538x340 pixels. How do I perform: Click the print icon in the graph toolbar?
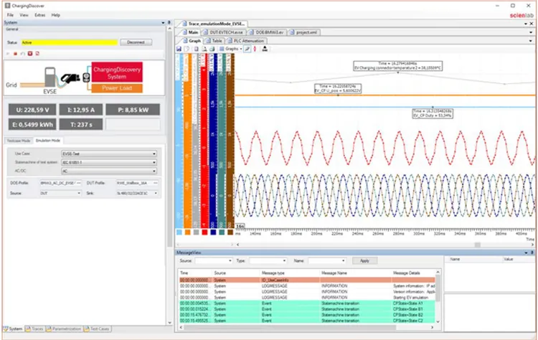[x=212, y=49]
